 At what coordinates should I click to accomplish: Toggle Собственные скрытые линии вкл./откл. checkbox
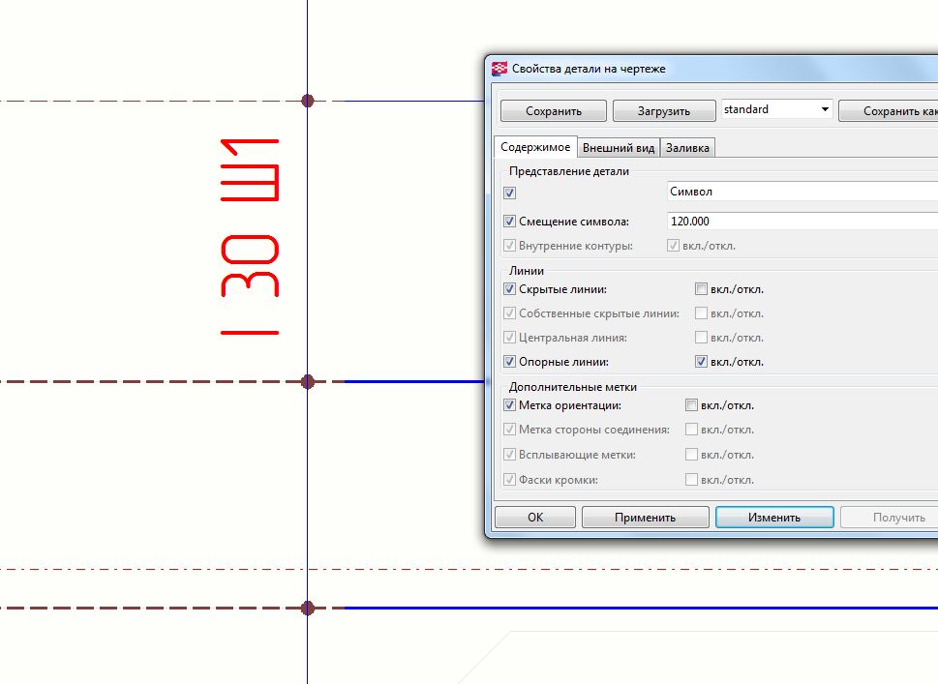[701, 312]
